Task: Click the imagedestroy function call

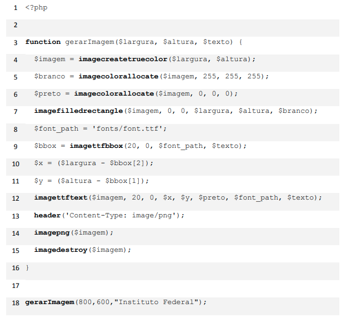Action: tap(61, 250)
